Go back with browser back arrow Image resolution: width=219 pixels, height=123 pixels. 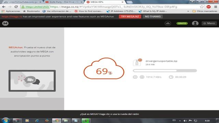point(4,7)
